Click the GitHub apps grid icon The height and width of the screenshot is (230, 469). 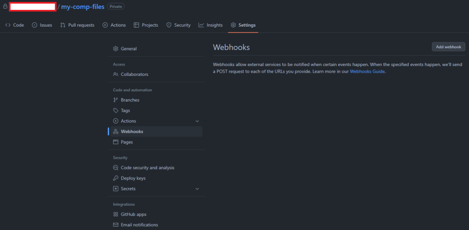(116, 215)
